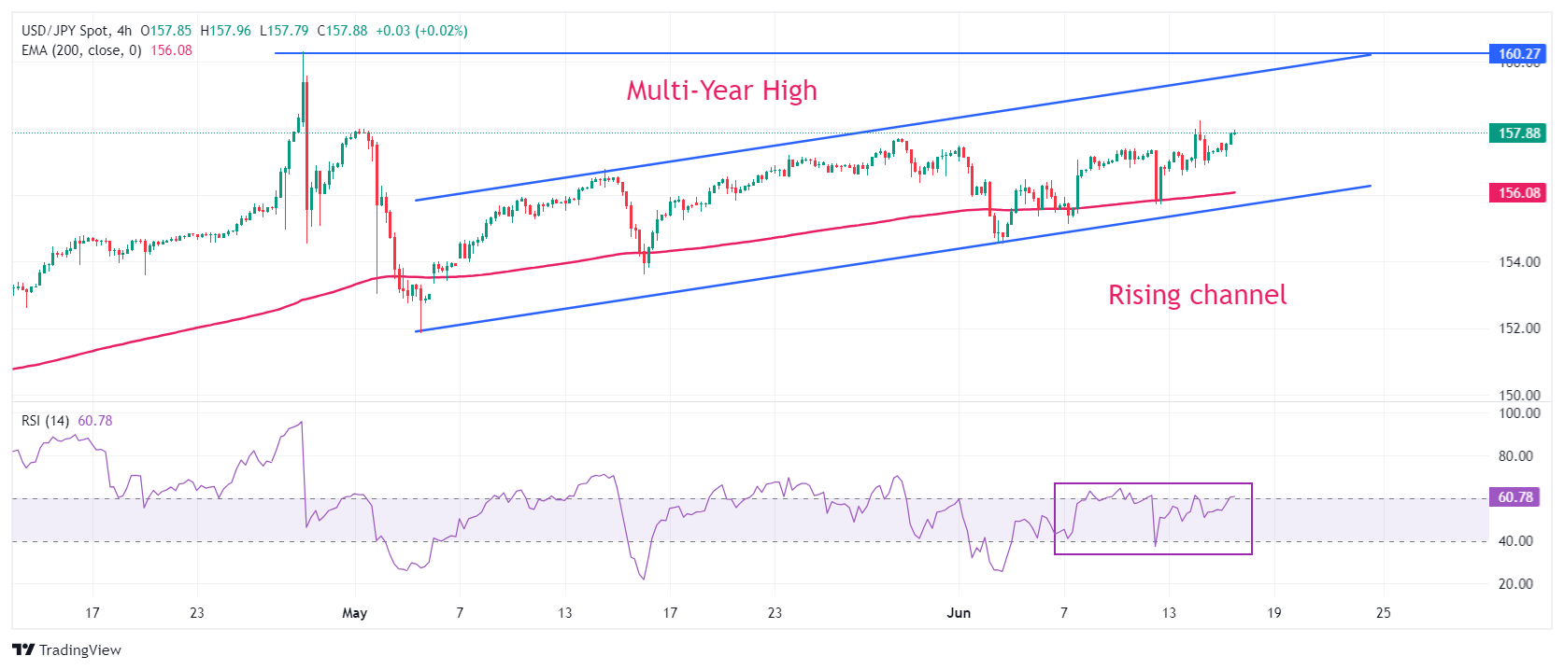The image size is (1564, 670).
Task: Click the May label on the date axis
Action: (354, 613)
